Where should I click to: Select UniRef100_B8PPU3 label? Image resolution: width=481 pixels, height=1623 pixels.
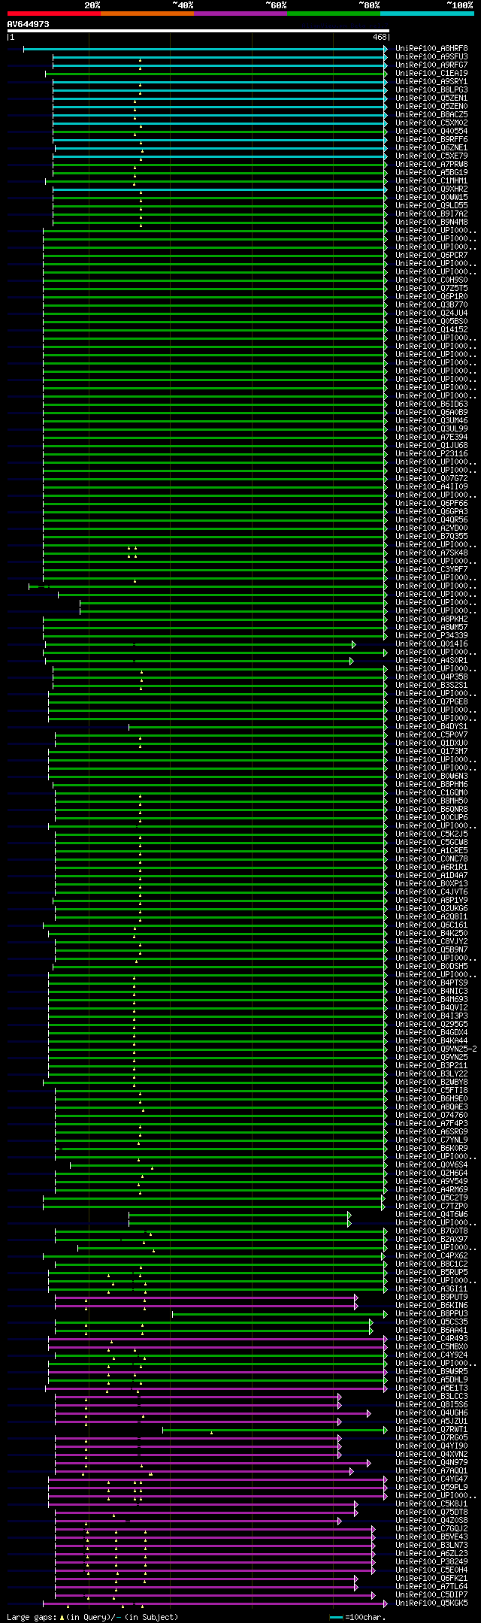click(431, 1314)
